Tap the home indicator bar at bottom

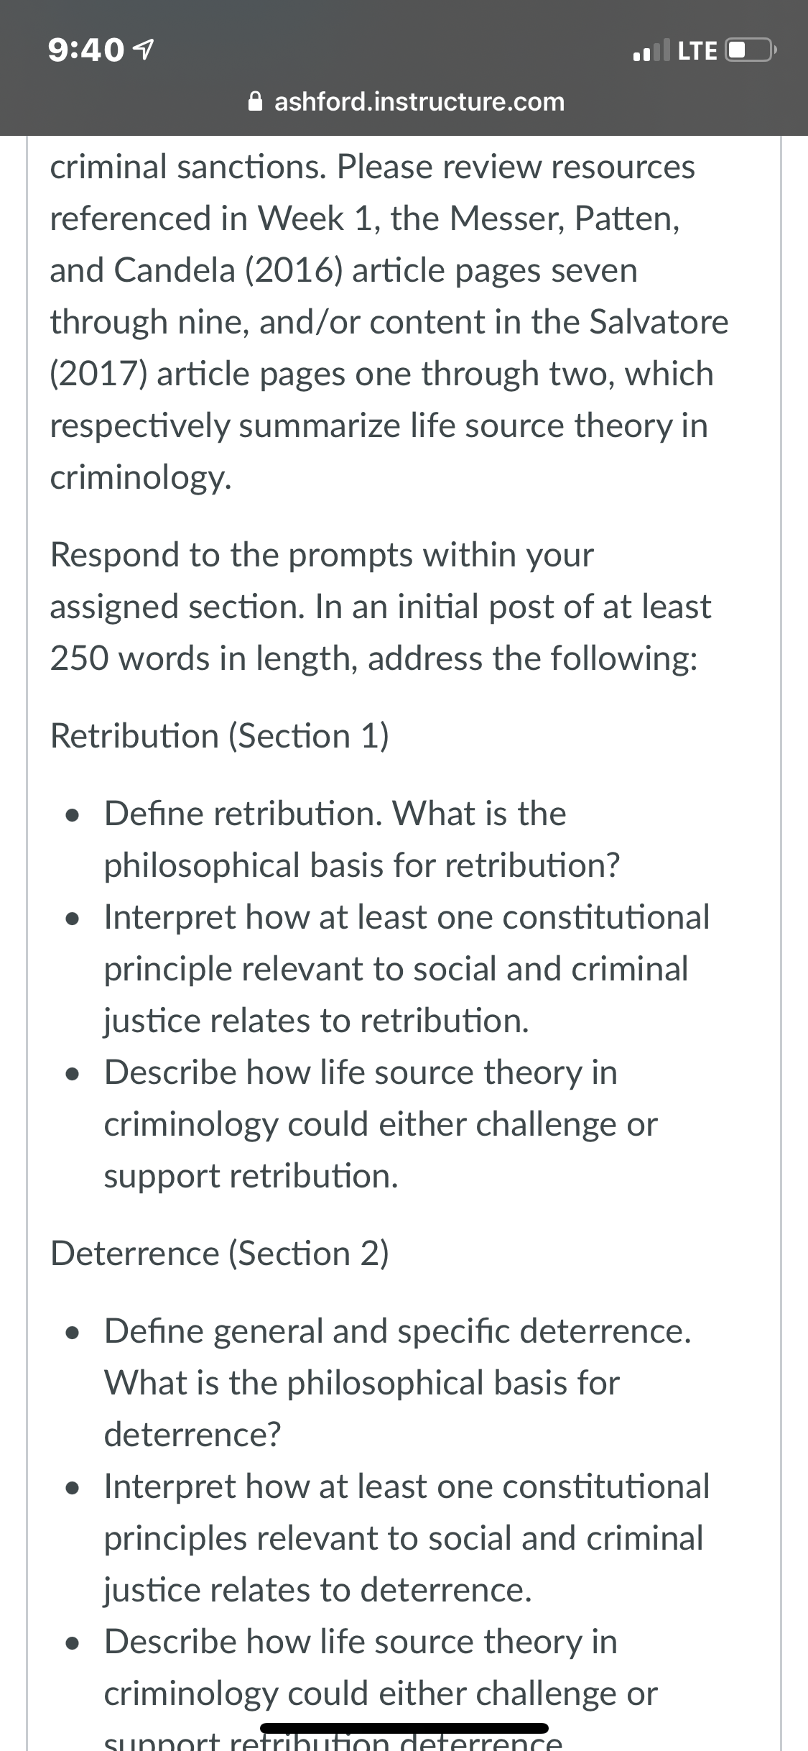404,1728
